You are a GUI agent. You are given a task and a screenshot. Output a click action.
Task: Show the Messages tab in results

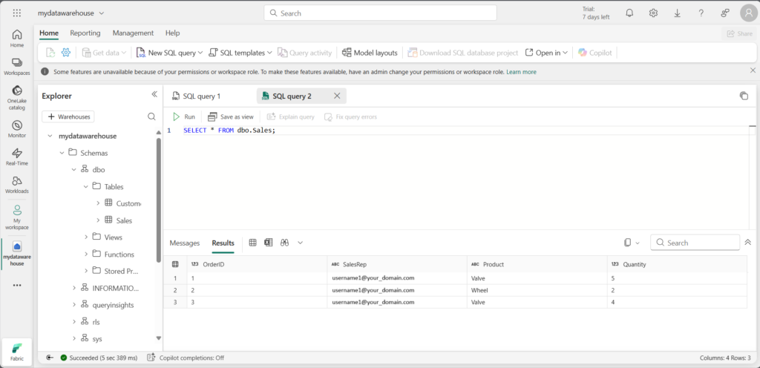[x=185, y=243]
